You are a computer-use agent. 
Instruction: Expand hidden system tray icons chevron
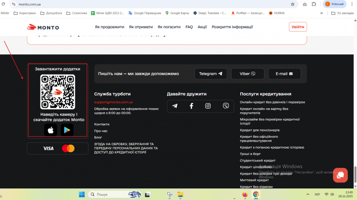point(308,194)
